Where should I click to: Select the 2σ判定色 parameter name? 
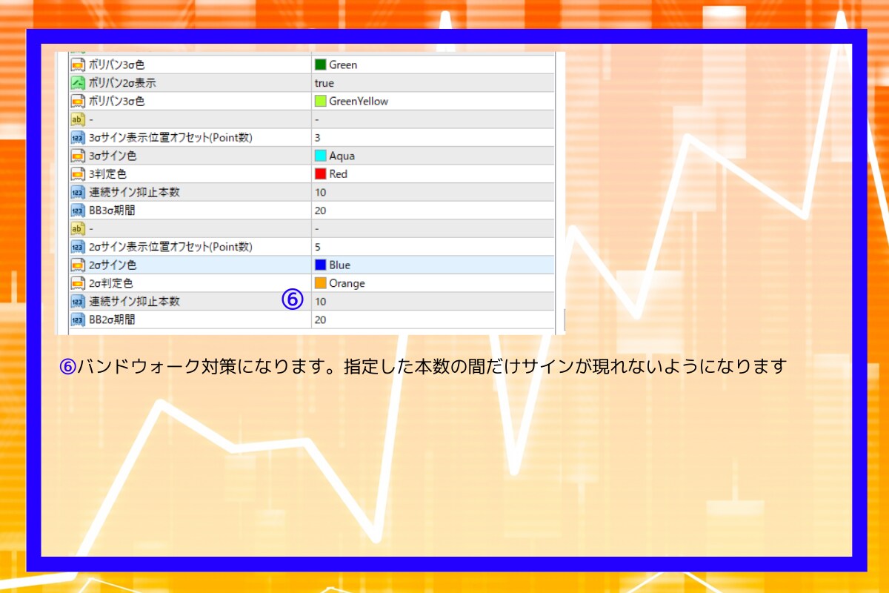click(x=110, y=283)
